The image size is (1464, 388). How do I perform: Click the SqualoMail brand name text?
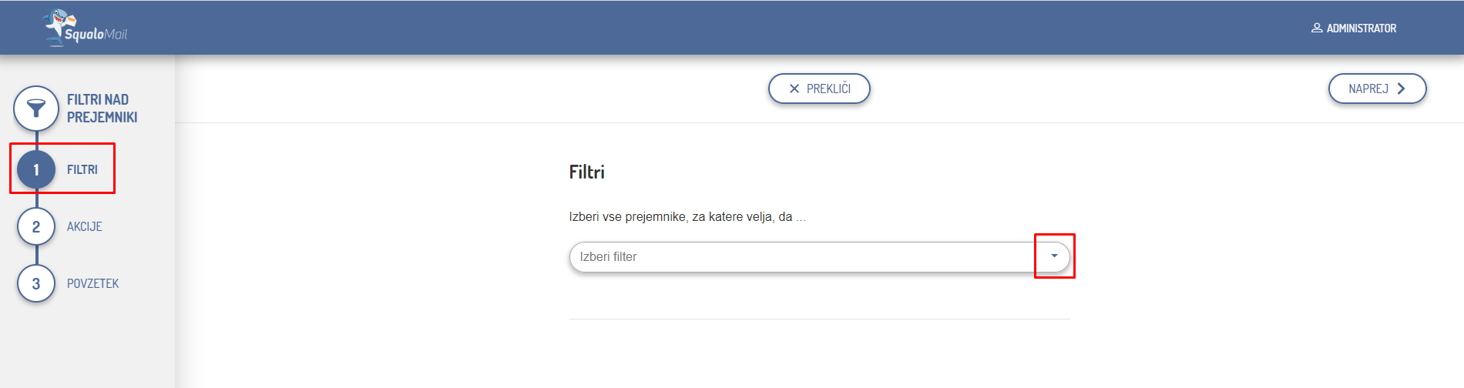click(x=96, y=35)
